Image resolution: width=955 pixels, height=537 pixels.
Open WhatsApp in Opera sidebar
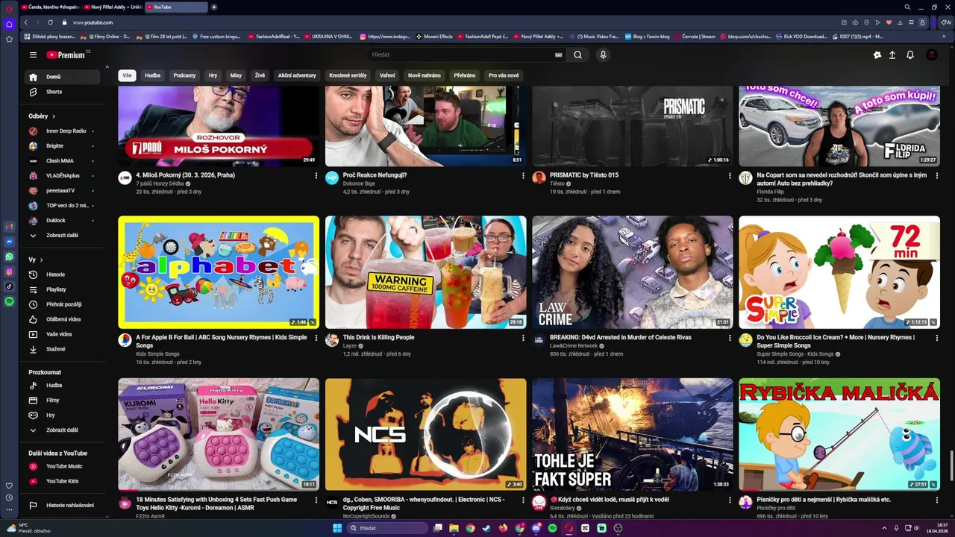point(9,257)
